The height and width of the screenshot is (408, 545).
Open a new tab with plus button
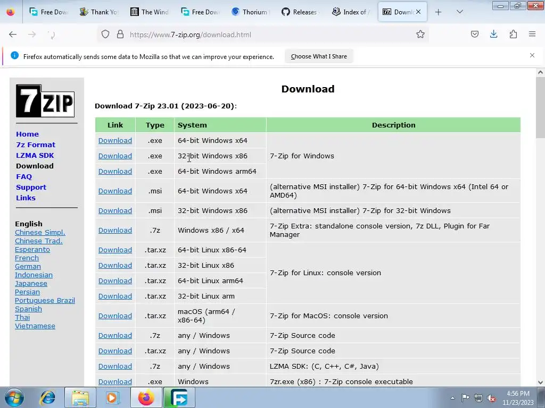click(439, 12)
